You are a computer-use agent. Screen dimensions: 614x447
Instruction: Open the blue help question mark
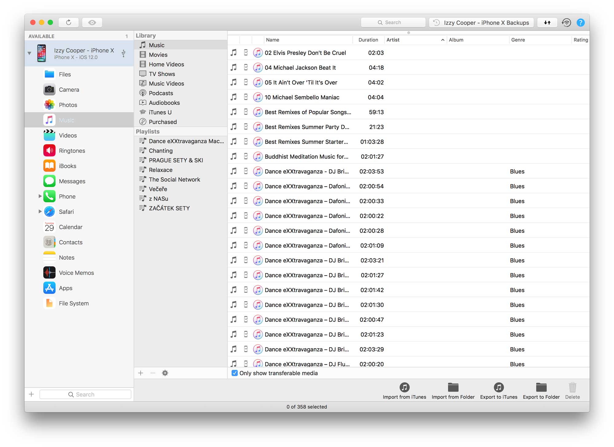581,22
